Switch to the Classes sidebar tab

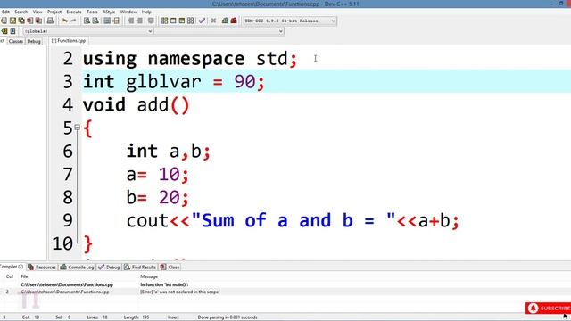[x=16, y=41]
